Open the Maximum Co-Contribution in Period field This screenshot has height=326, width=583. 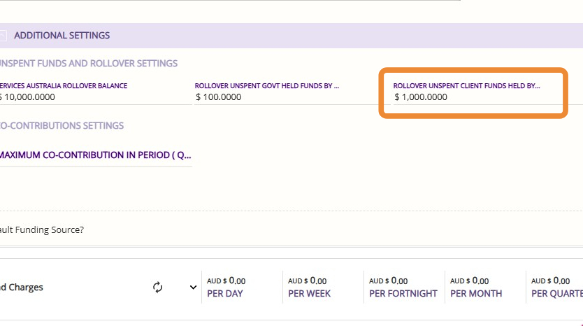coord(95,155)
